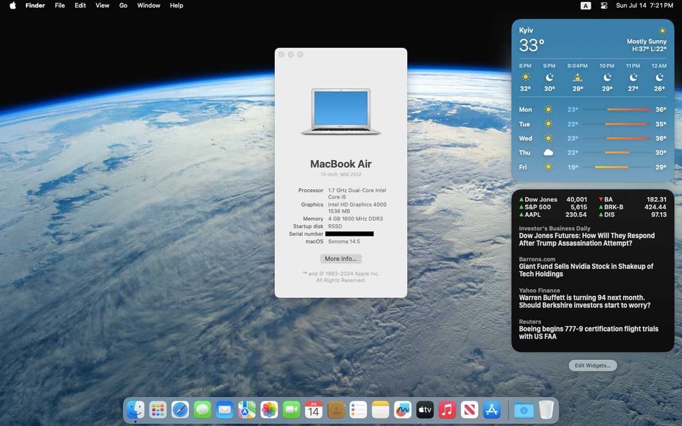Open the Apple TV app in the Dock
This screenshot has height=426, width=682.
(x=425, y=410)
